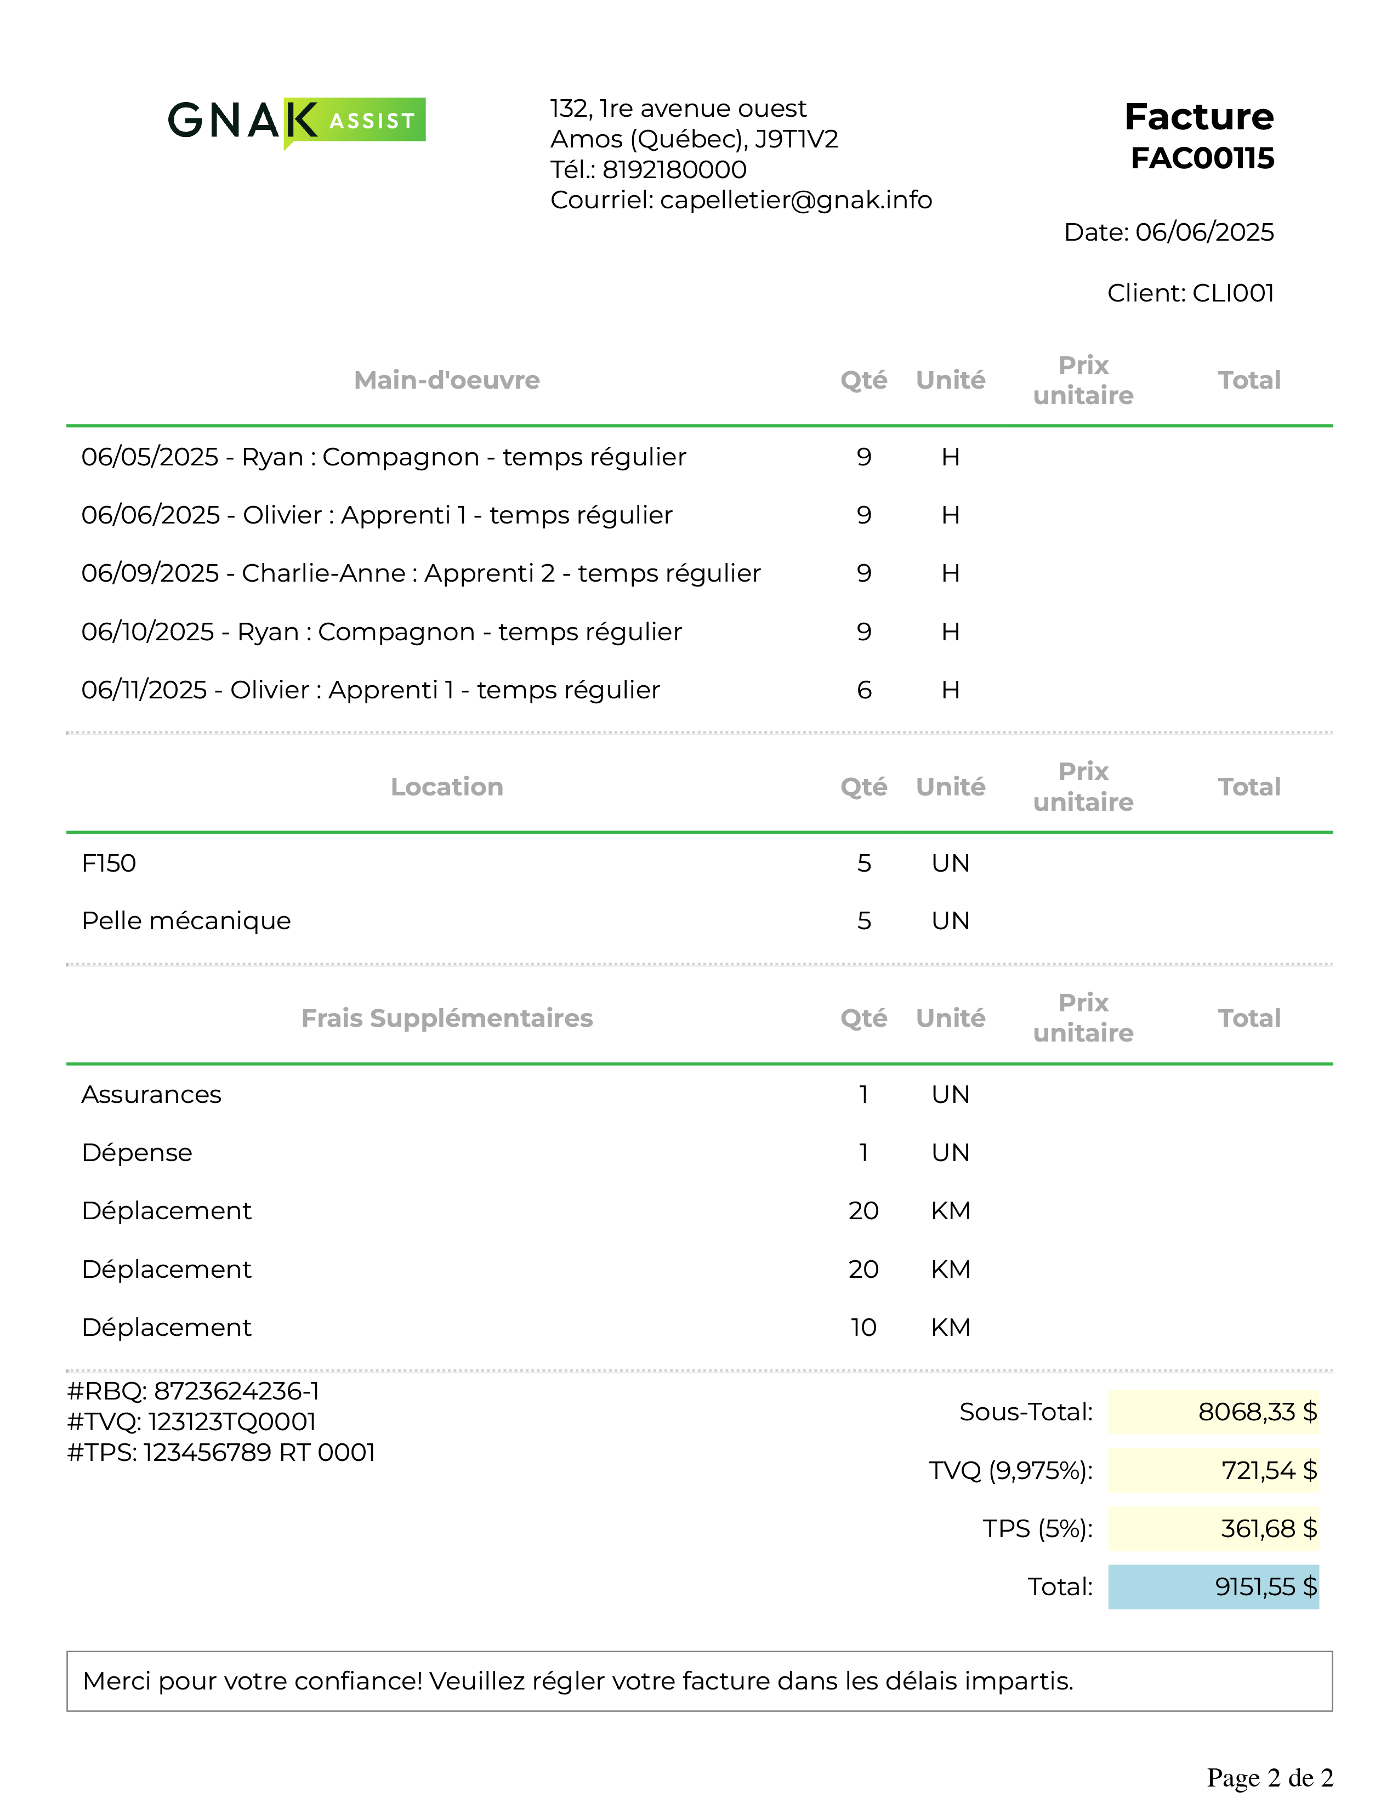Click the Merci pour votre confiance note
The image size is (1398, 1809).
[699, 1681]
